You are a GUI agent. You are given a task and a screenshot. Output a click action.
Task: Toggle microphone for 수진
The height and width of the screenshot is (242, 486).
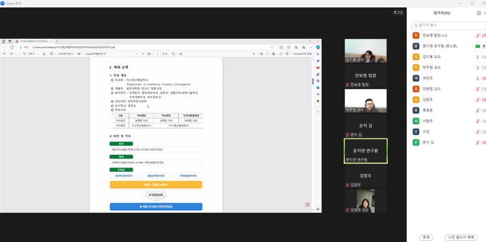(x=478, y=132)
